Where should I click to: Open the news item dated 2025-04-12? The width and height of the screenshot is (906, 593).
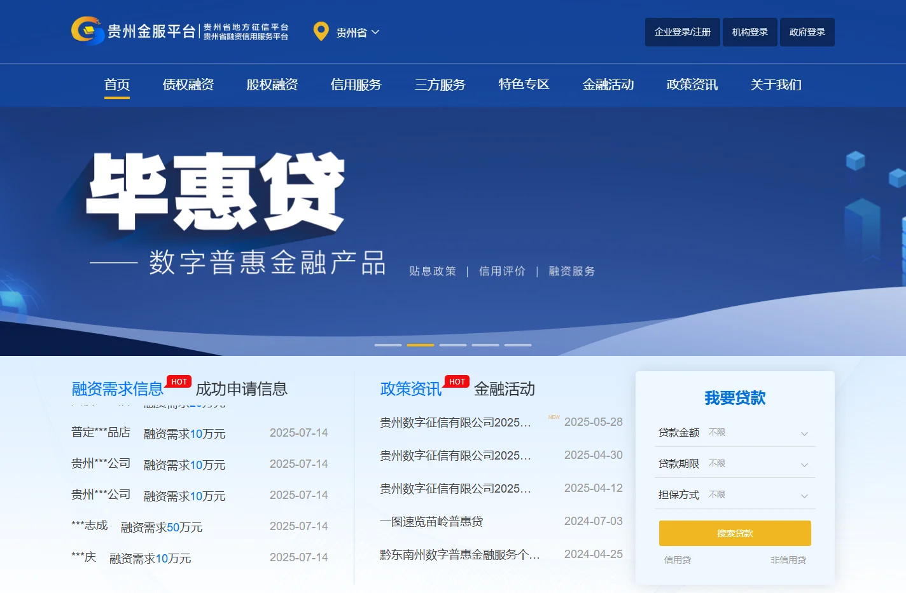click(x=501, y=488)
